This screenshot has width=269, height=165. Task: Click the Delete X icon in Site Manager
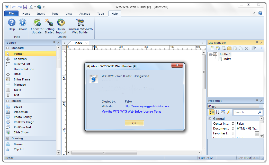tap(246, 48)
